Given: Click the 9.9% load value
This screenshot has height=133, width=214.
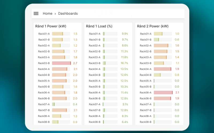Looking at the screenshot, I should 125,34.
